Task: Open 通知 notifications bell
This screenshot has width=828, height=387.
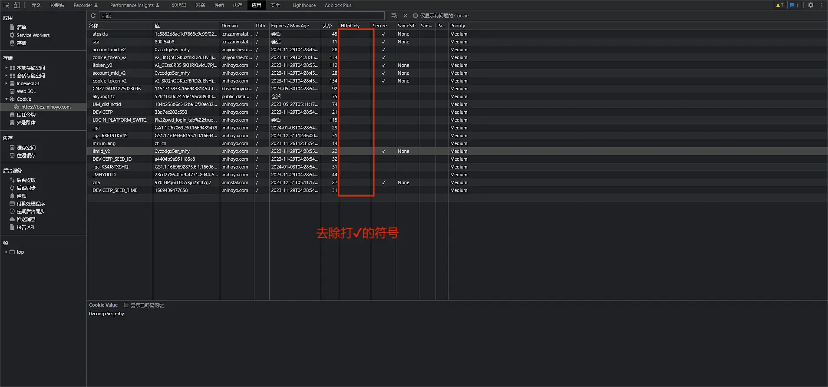Action: coord(12,196)
